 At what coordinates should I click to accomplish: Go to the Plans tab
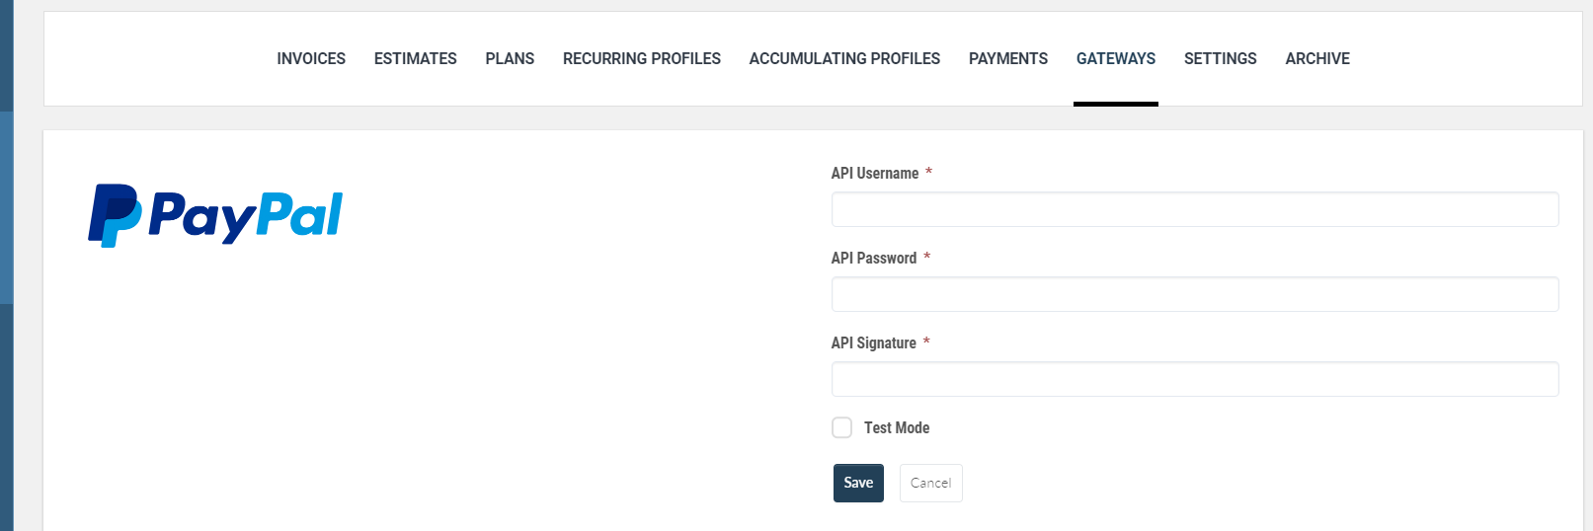click(x=510, y=59)
